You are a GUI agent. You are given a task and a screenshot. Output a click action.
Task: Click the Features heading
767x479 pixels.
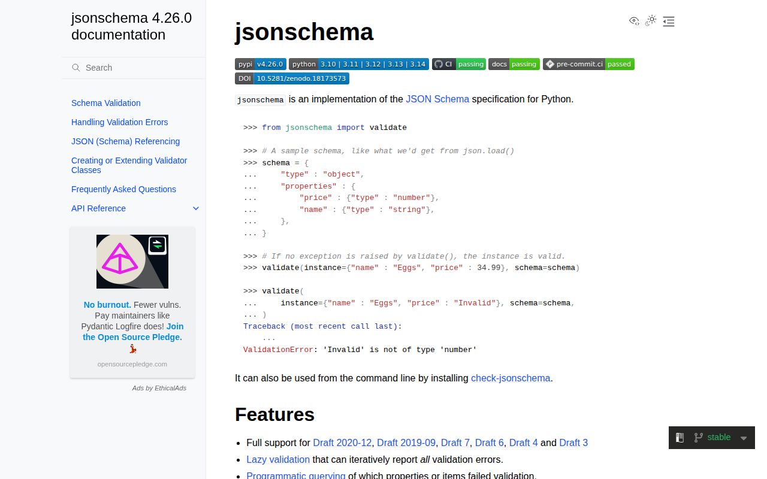point(274,414)
